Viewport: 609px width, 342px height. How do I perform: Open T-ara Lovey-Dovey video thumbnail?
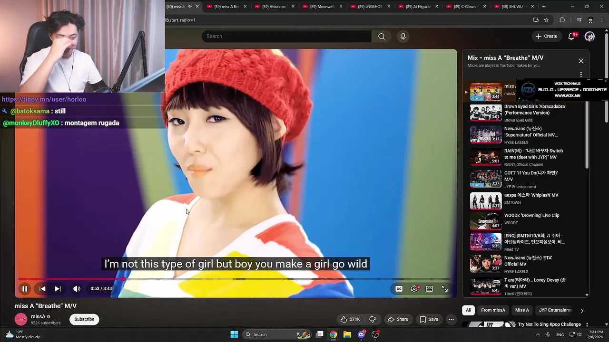(x=486, y=286)
